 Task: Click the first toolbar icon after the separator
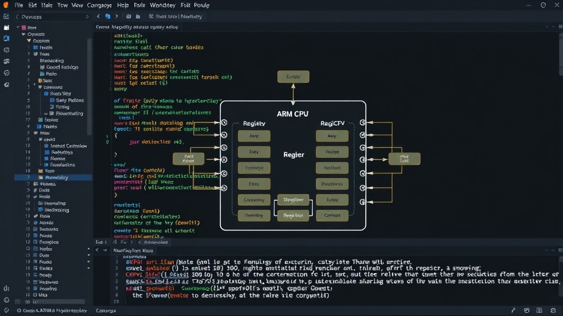point(129,16)
